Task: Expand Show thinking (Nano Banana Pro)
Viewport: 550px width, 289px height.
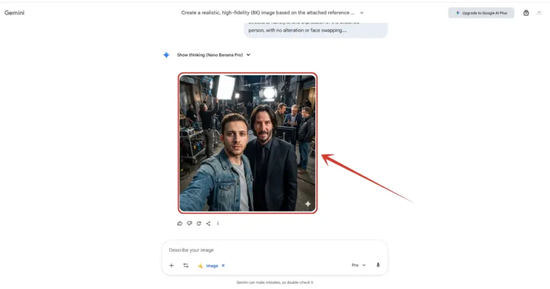Action: pyautogui.click(x=213, y=55)
